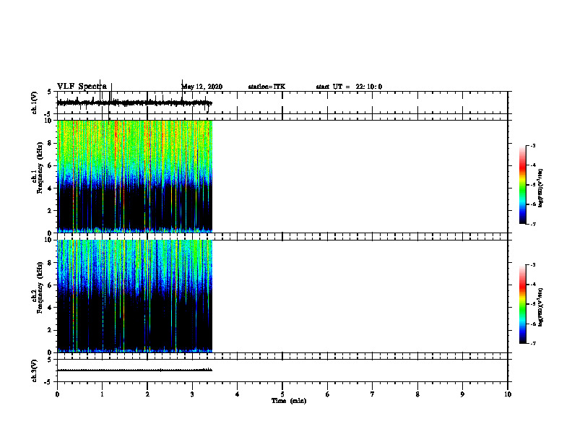Click the "station=ITK" header label
Screen dimensions: 572x442
click(266, 87)
